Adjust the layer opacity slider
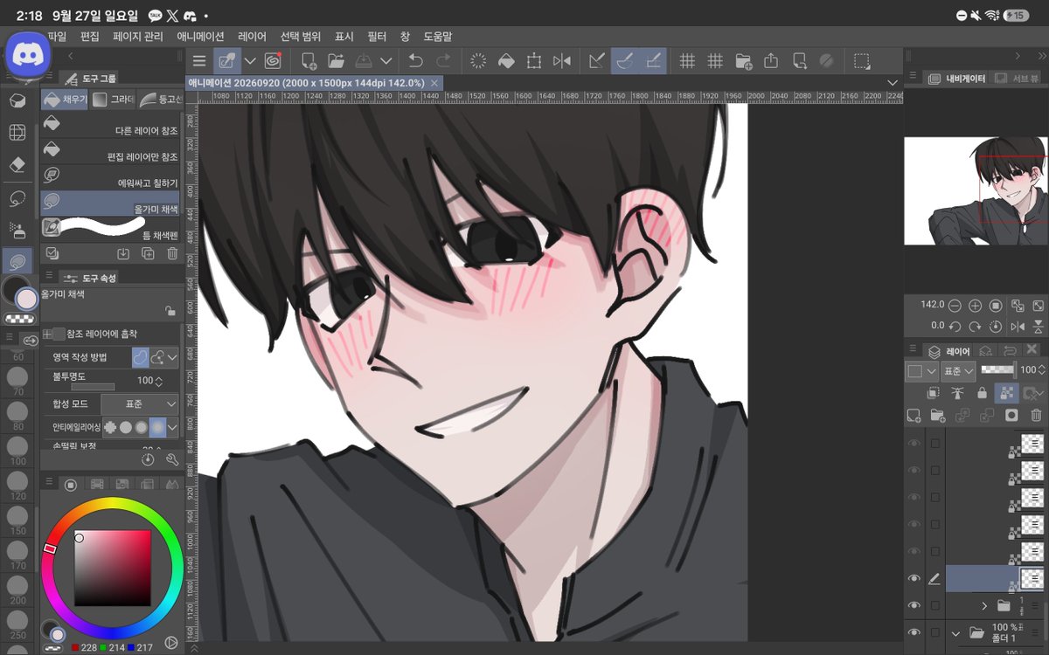This screenshot has height=655, width=1049. [x=997, y=370]
